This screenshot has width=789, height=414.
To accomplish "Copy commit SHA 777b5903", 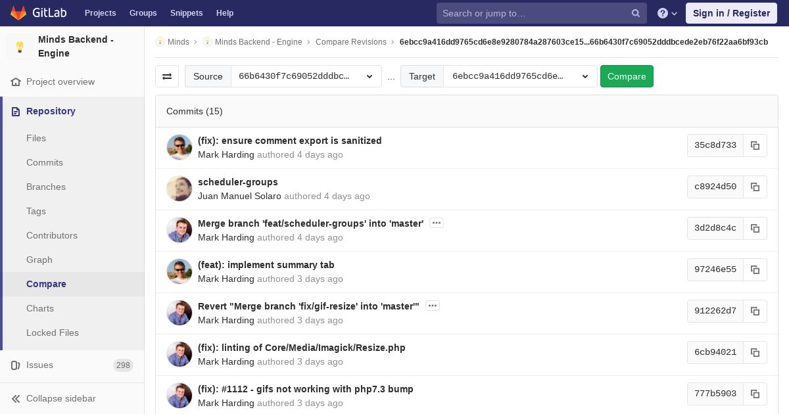I will (755, 394).
